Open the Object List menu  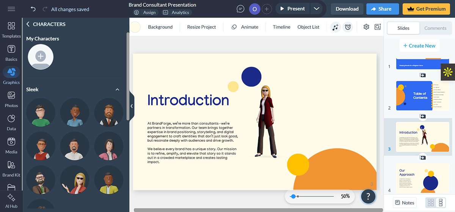click(308, 27)
